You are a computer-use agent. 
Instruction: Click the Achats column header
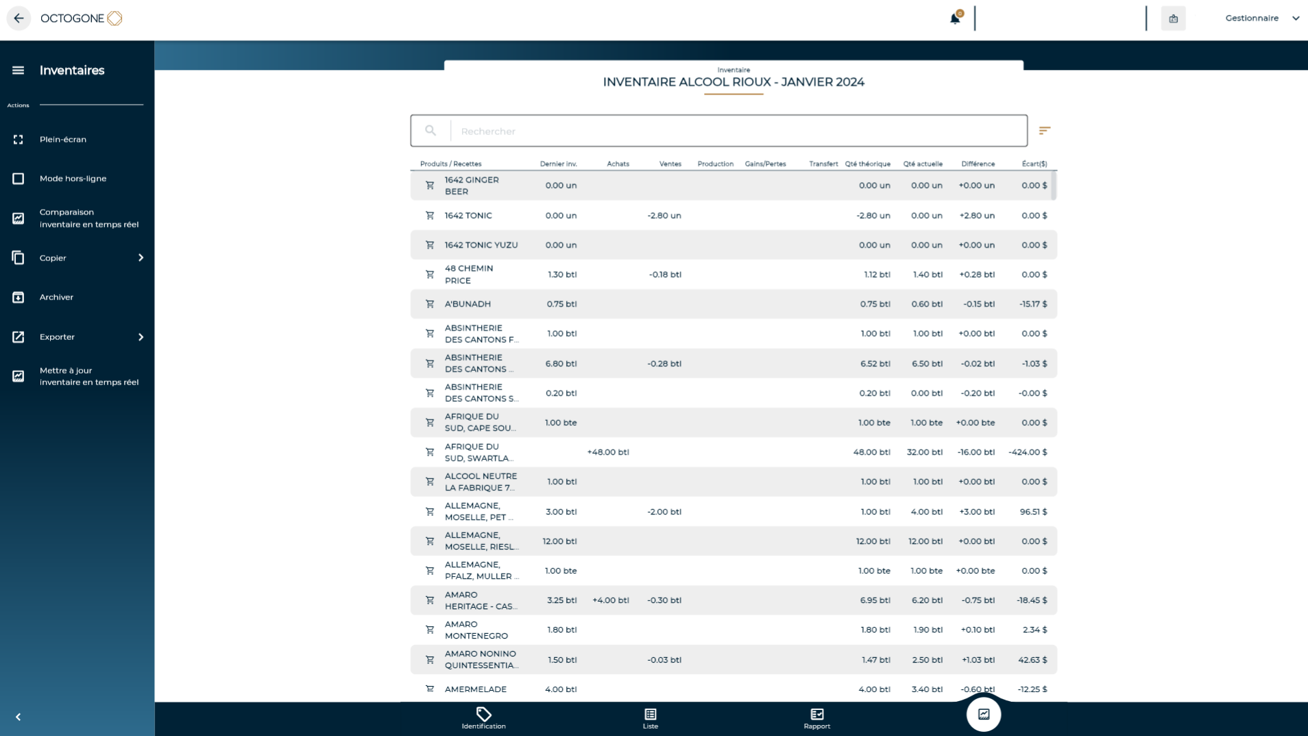coord(618,164)
